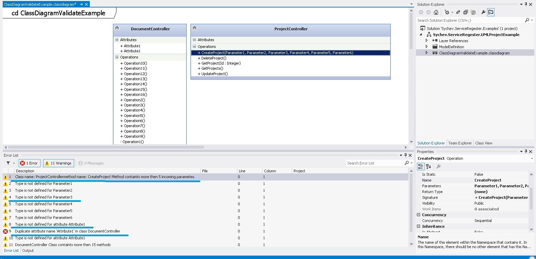Switch Properties panel to Alphabetical sort

429,166
